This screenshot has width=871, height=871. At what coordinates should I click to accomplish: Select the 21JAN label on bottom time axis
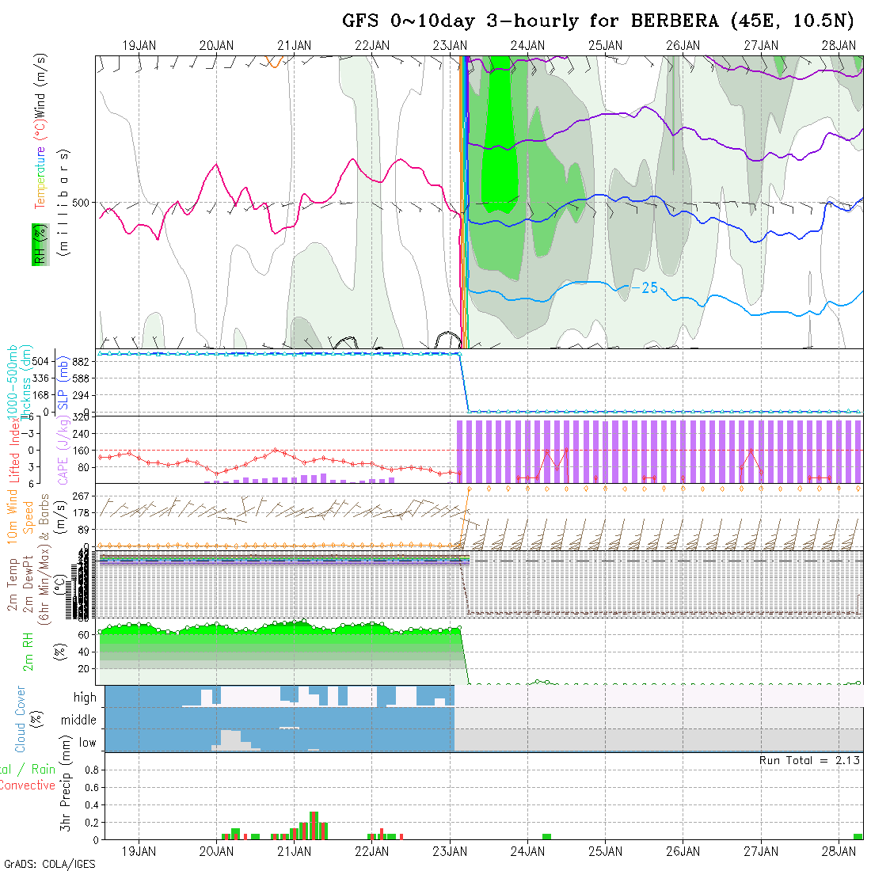(295, 851)
